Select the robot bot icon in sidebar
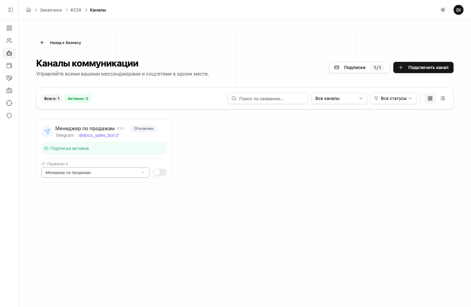This screenshot has width=471, height=307. [9, 53]
